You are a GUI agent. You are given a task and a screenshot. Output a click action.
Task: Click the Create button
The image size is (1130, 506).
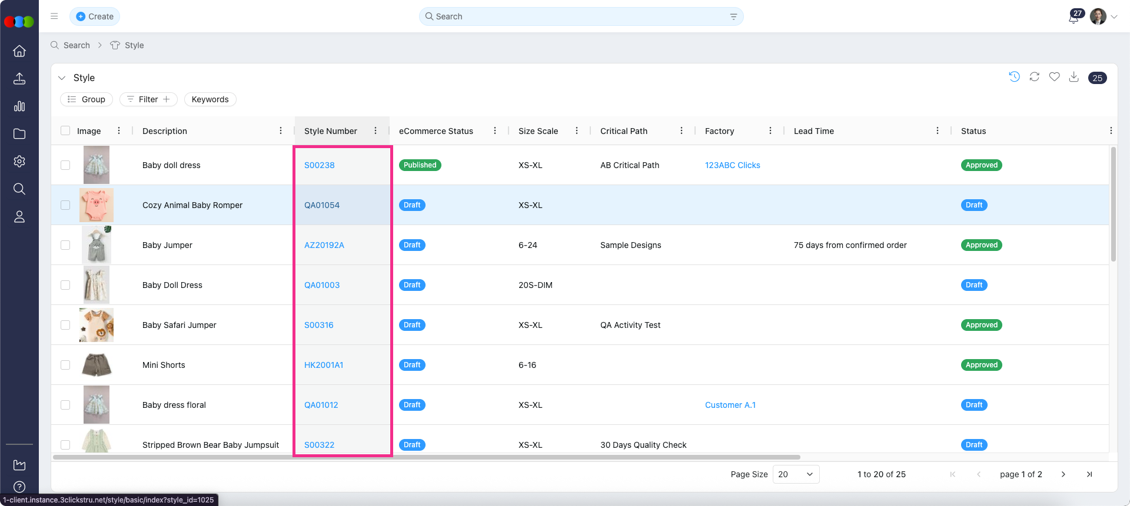click(95, 16)
